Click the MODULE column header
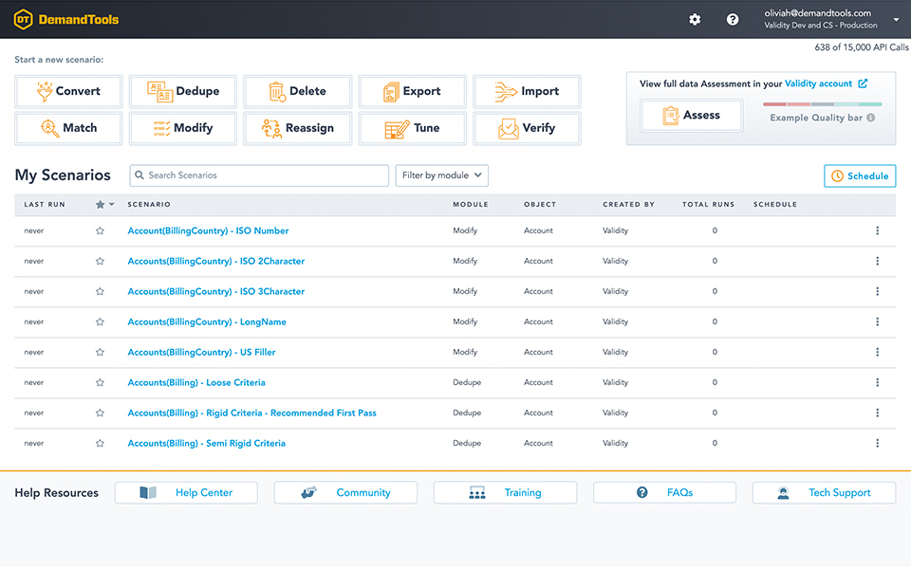 [x=471, y=205]
